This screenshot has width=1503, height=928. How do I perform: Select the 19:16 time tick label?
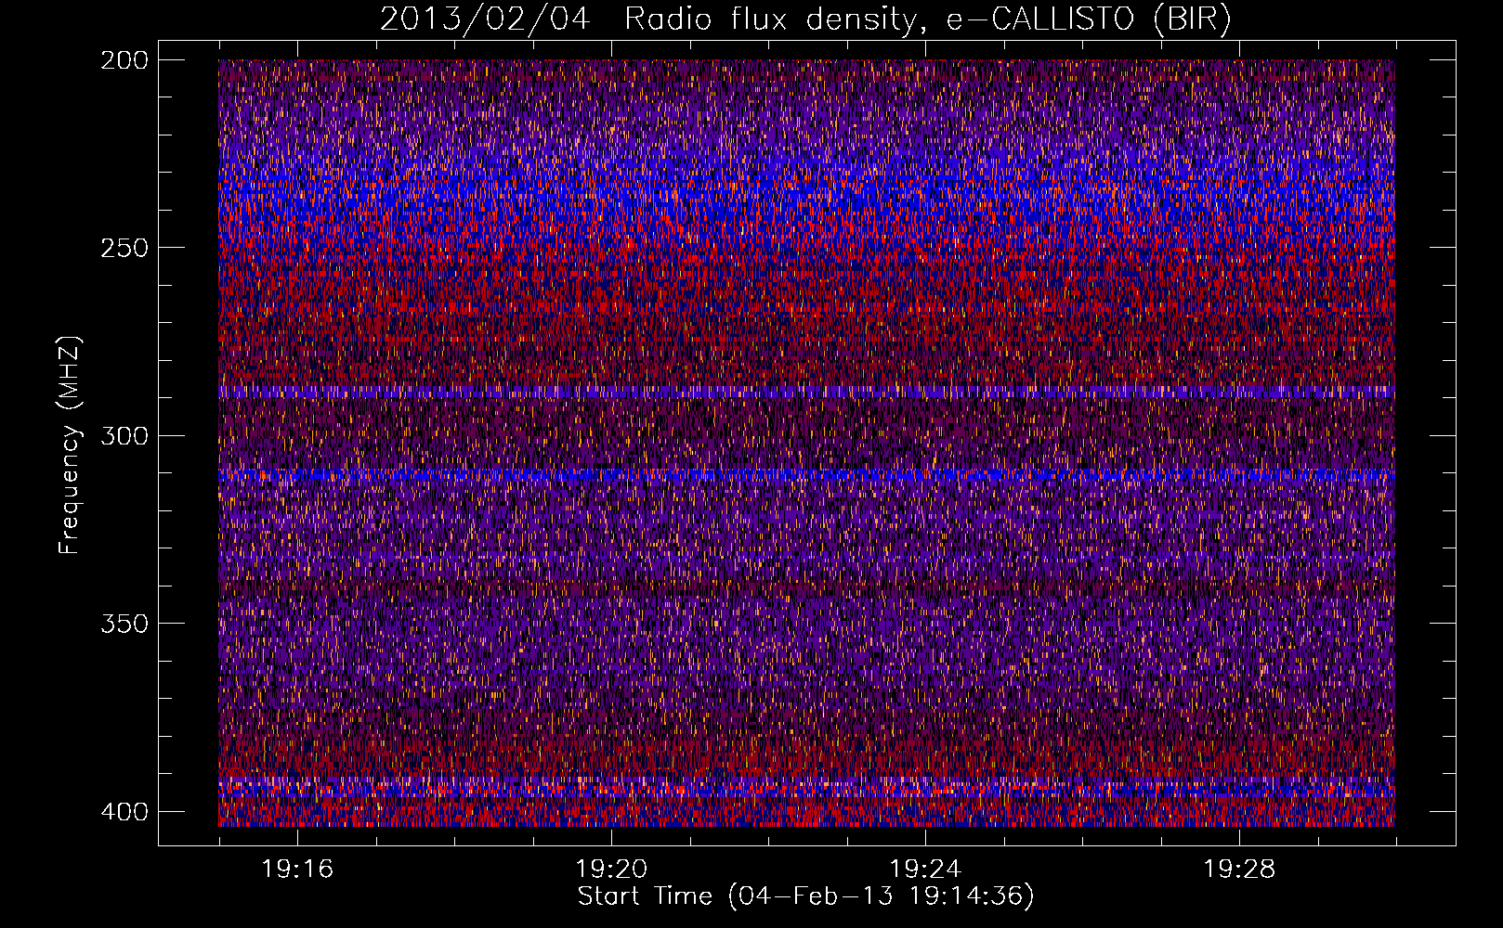click(297, 870)
